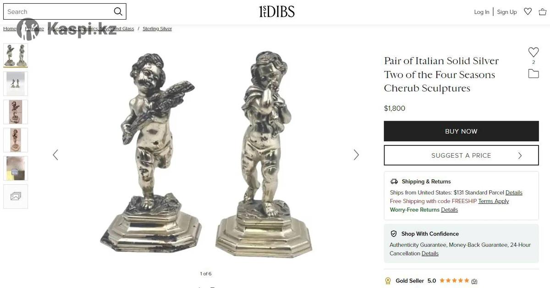Viewport: 550px width, 288px height.
Task: Add item to folder icon
Action: coord(533,74)
